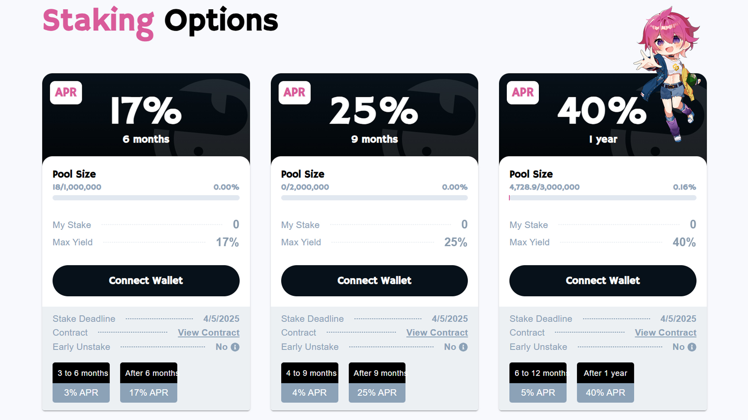
Task: Select the 'After 1 year' 40% tier
Action: 605,383
